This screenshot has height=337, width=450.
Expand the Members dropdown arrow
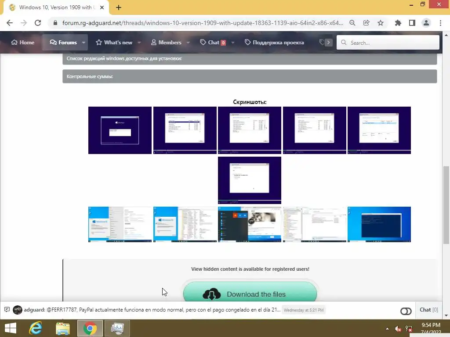coord(188,43)
